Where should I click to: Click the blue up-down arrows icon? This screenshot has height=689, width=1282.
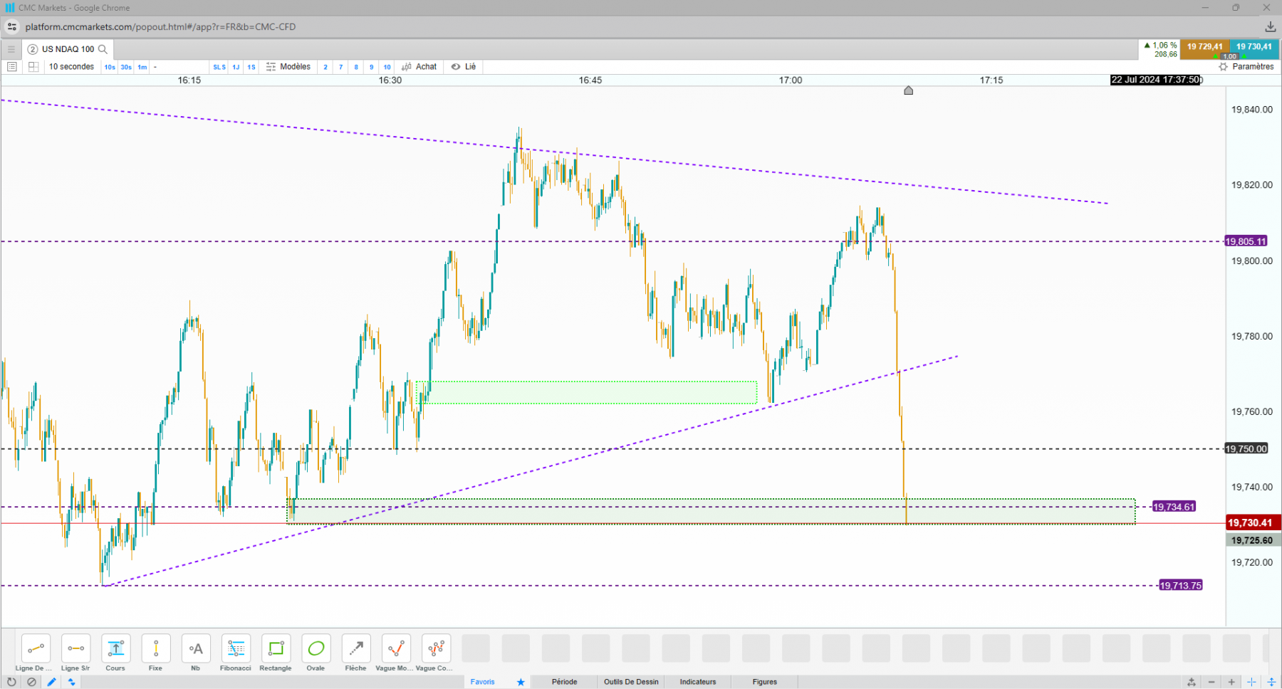pos(71,682)
